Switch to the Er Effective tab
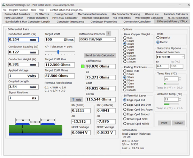Viewport: 193px width, 158px height. pyautogui.click(x=42, y=14)
